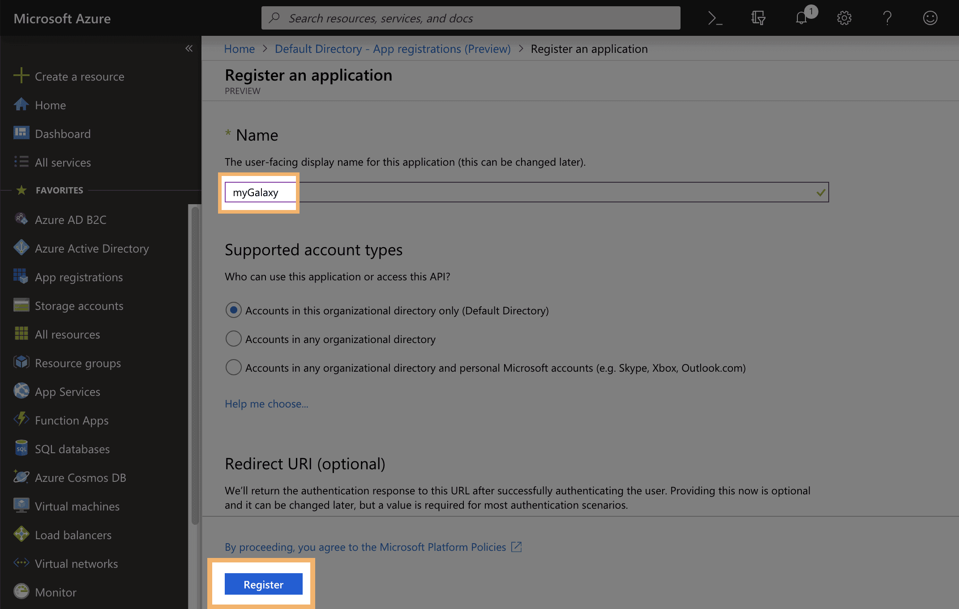Click Home in the breadcrumb trail
959x609 pixels.
tap(239, 49)
